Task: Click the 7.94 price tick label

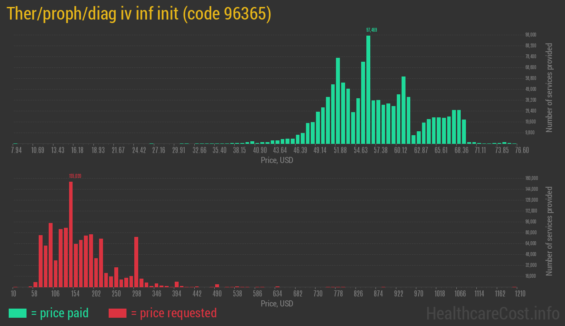Action: pos(16,150)
